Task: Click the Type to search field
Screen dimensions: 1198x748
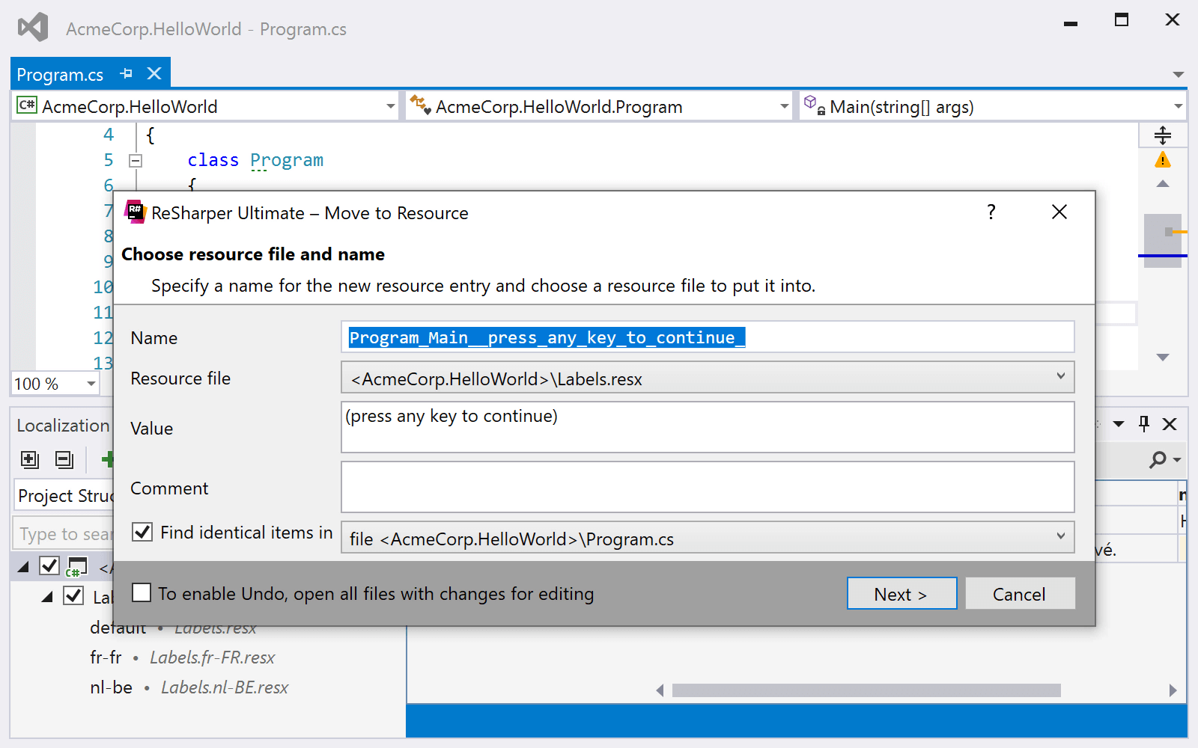Action: [x=64, y=534]
